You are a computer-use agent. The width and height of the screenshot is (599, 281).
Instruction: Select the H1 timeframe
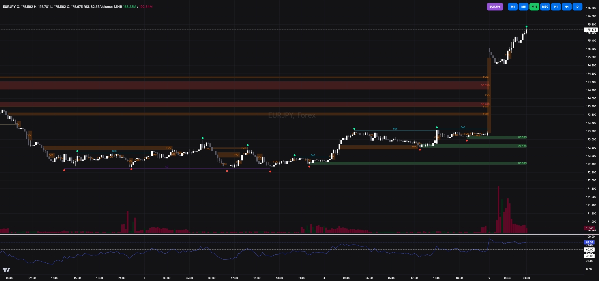point(556,7)
